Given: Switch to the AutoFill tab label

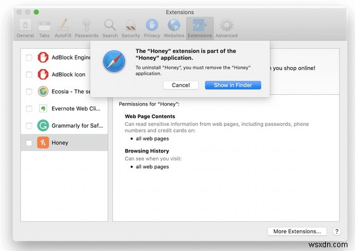Looking at the screenshot, I should tap(63, 35).
